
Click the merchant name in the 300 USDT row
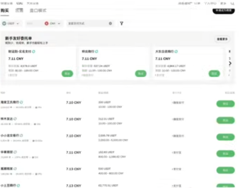click(10, 102)
